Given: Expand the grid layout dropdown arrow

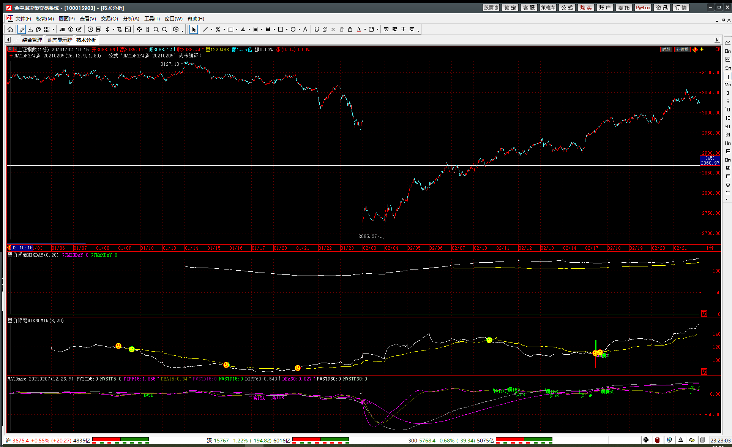Looking at the screenshot, I should pyautogui.click(x=53, y=30).
